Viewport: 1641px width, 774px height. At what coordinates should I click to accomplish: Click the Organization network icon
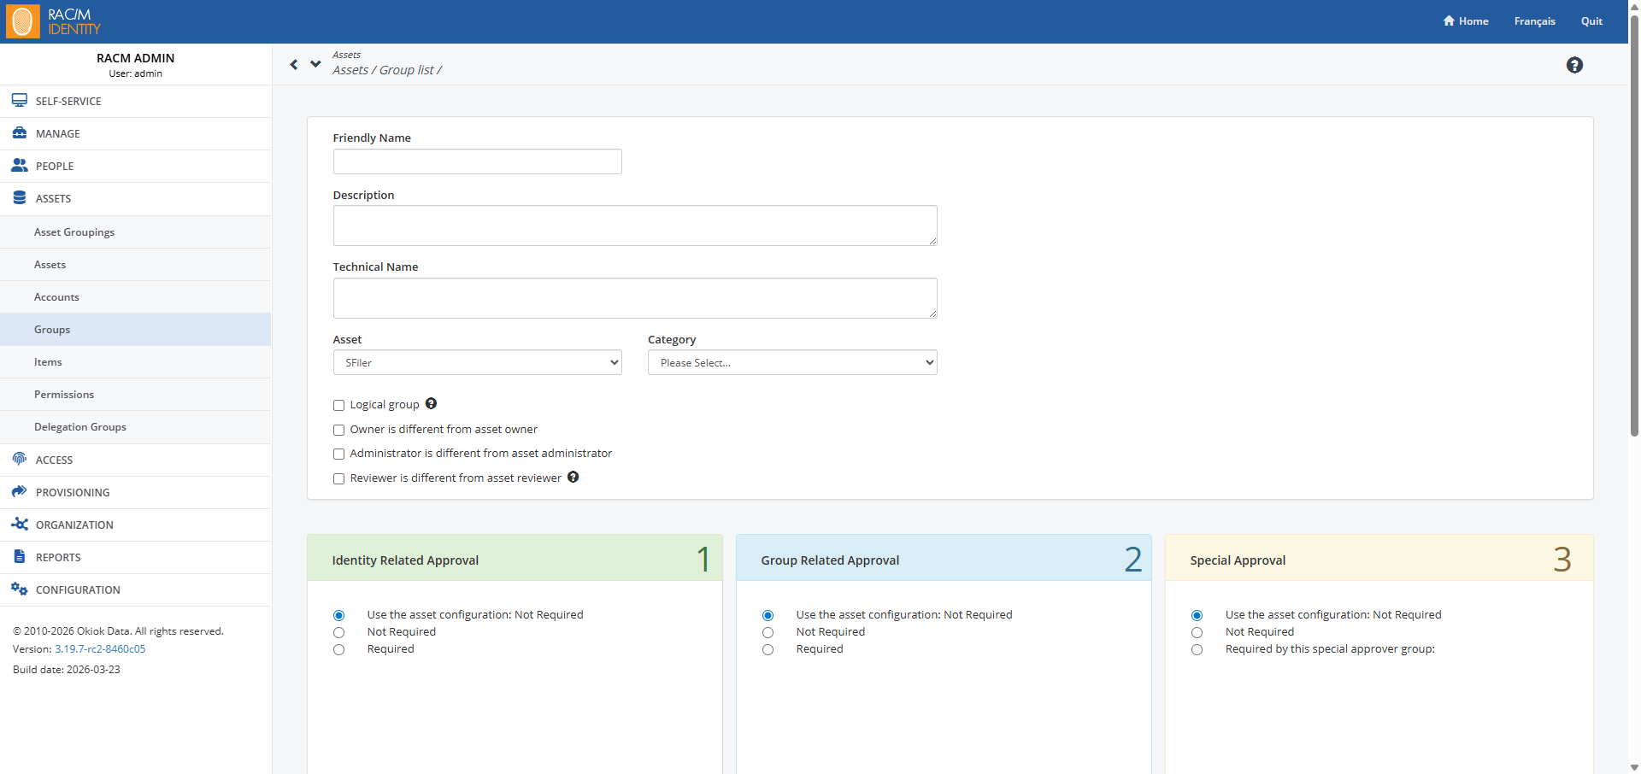tap(19, 525)
